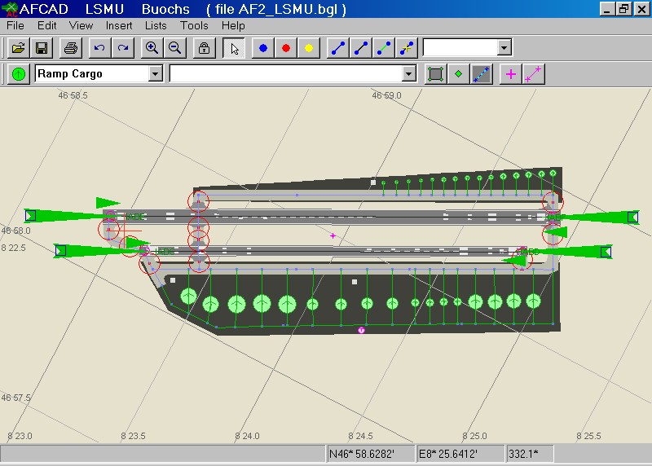Expand the wide dropdown beside Ramp Cargo
652x466 pixels.
pyautogui.click(x=409, y=74)
